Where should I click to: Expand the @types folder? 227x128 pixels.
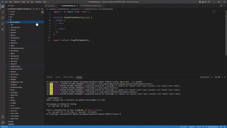pyautogui.click(x=25, y=79)
